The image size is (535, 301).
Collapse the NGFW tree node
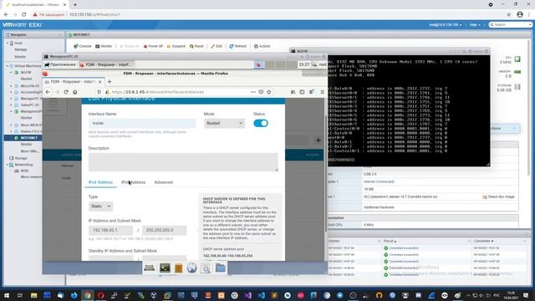[11, 73]
